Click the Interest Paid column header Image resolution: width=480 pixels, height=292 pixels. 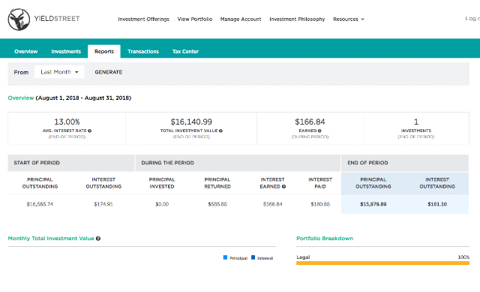pyautogui.click(x=320, y=183)
